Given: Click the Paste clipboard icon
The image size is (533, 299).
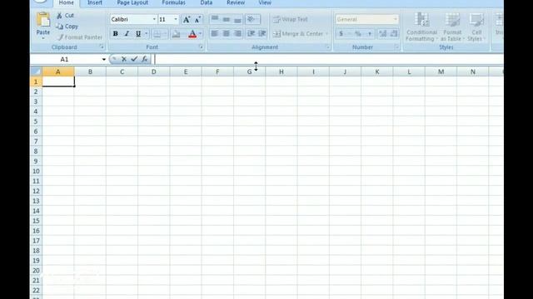Looking at the screenshot, I should (43, 20).
